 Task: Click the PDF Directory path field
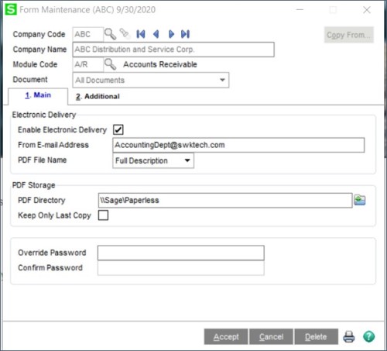point(225,200)
